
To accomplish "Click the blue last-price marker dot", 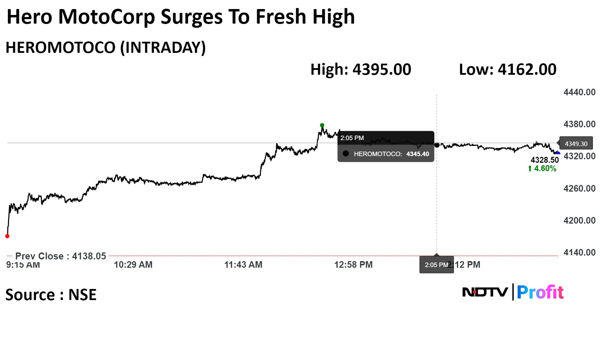I will pos(557,153).
